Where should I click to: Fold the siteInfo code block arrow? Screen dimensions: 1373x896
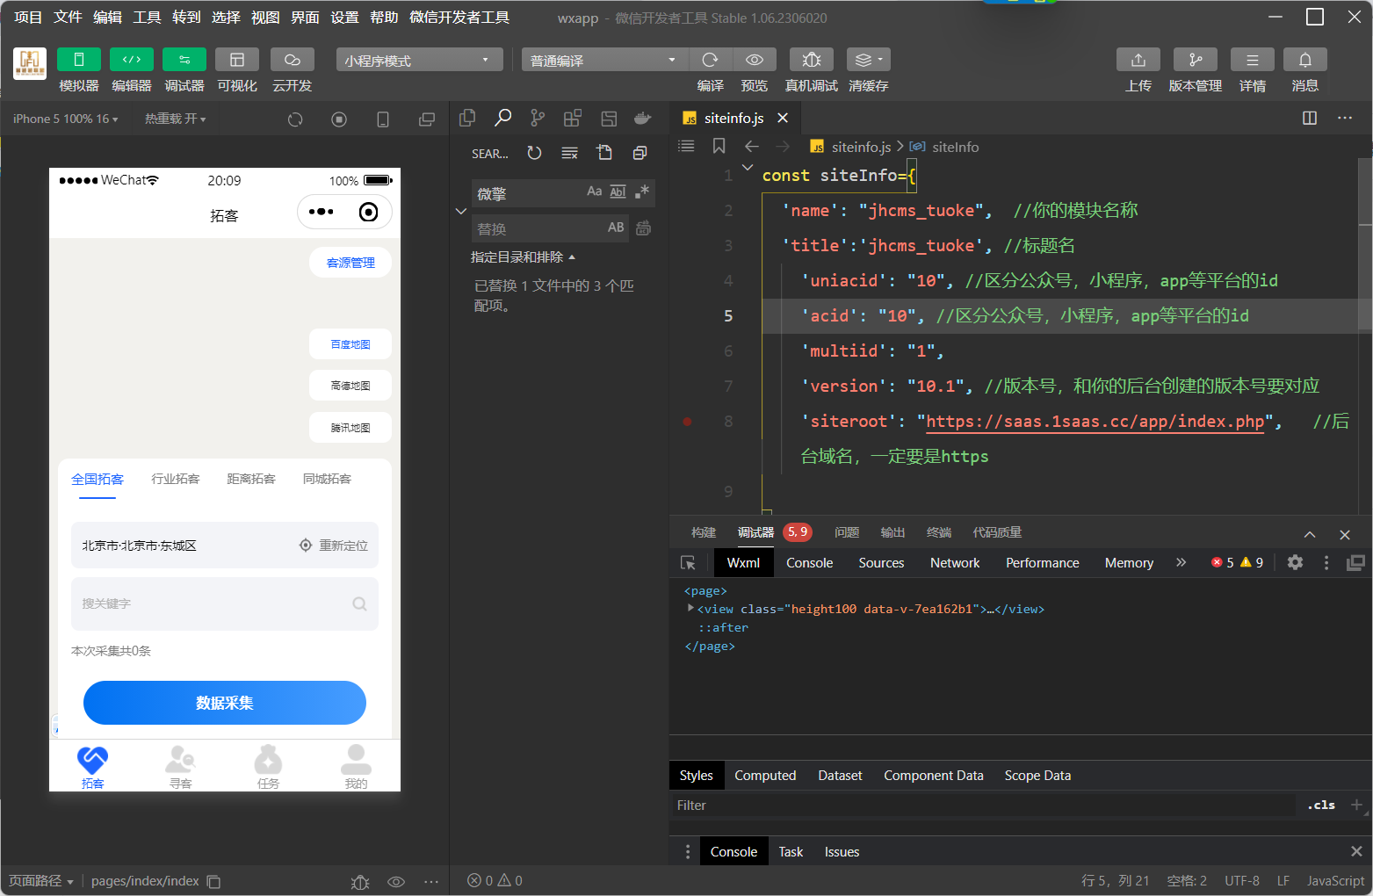pyautogui.click(x=748, y=167)
